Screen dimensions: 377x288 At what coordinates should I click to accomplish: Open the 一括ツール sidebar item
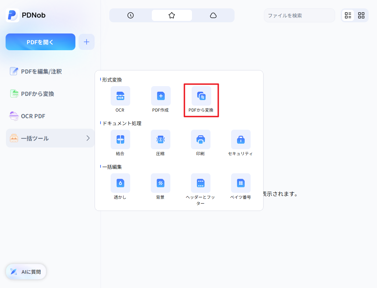[50, 138]
